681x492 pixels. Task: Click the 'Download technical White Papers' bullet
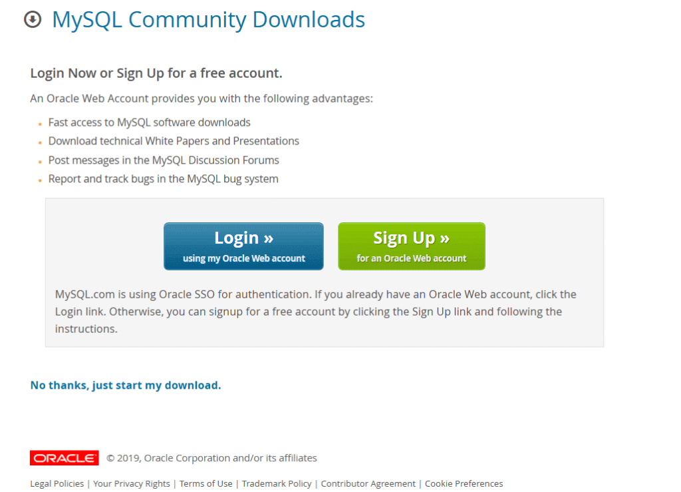click(x=174, y=141)
